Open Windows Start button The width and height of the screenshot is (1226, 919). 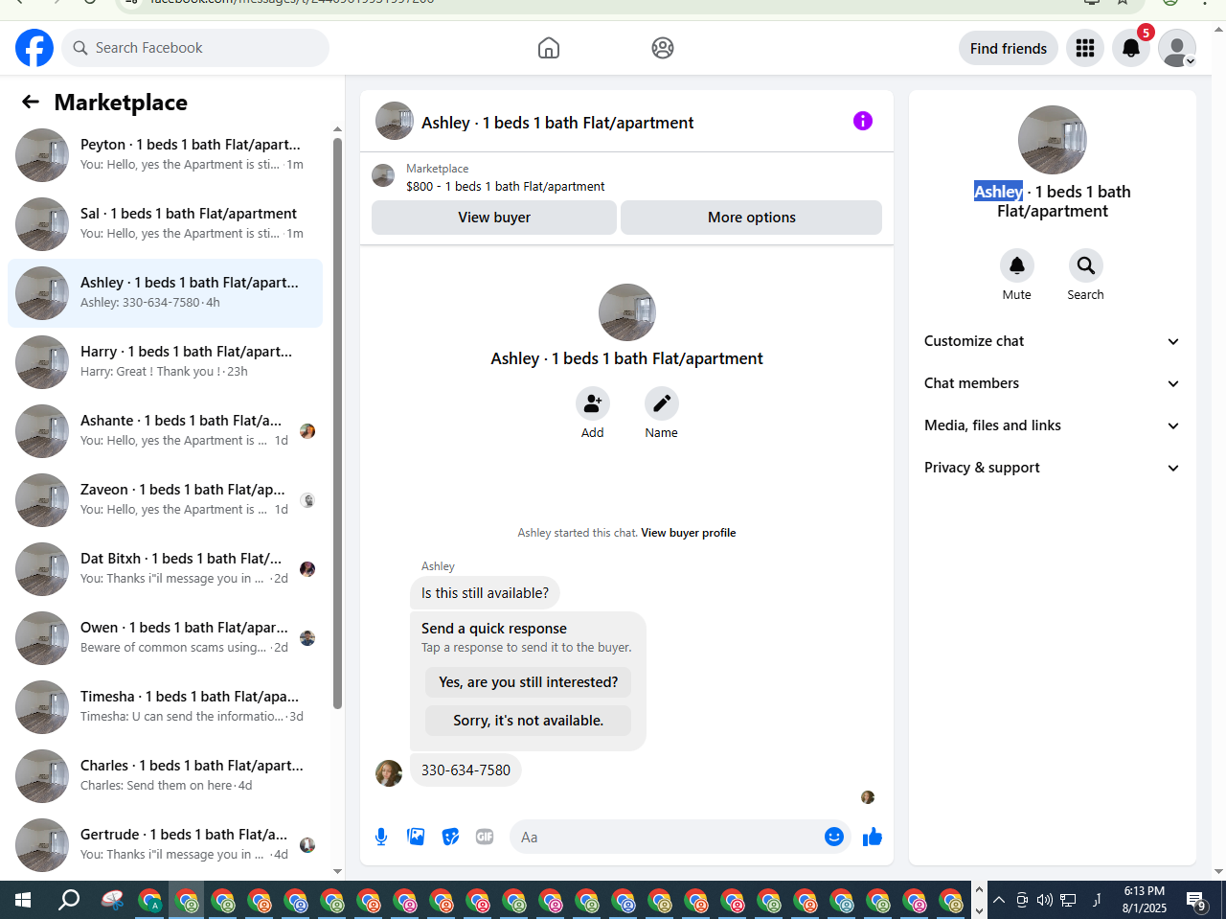click(23, 901)
